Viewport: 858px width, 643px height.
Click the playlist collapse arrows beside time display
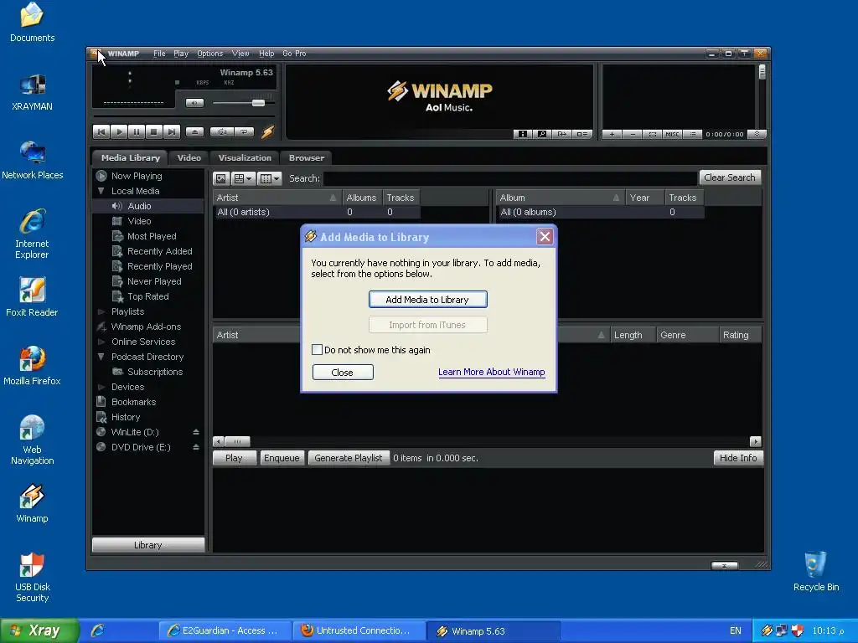tap(757, 134)
